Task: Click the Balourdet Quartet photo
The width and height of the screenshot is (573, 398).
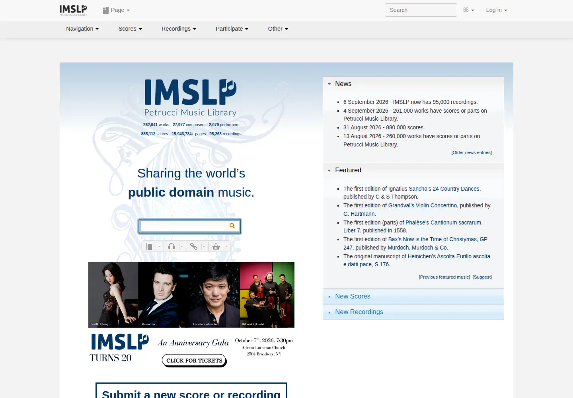Action: 267,295
